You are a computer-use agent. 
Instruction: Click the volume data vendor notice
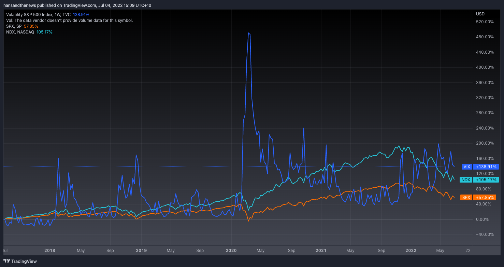coord(69,21)
